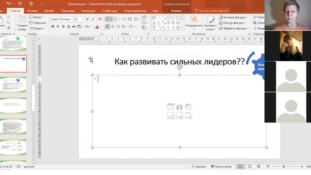Toggle justify text alignment
The width and height of the screenshot is (311, 175).
[123, 26]
